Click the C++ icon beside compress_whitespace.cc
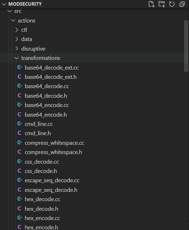 pyautogui.click(x=20, y=143)
